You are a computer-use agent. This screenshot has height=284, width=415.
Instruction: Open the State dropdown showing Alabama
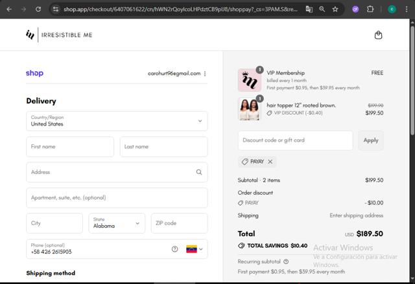[x=117, y=223]
